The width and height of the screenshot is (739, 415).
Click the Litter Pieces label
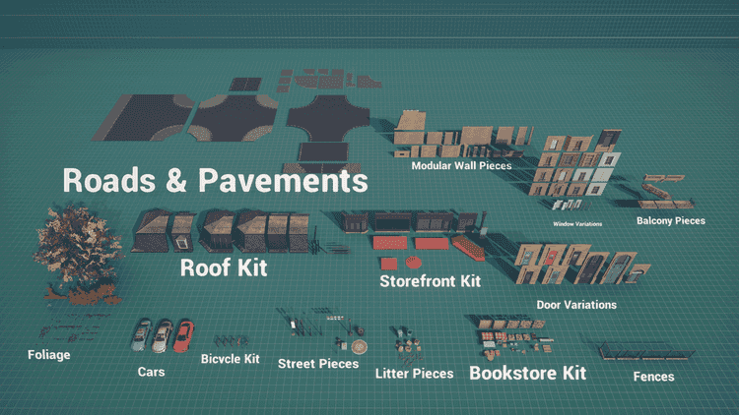coord(414,374)
